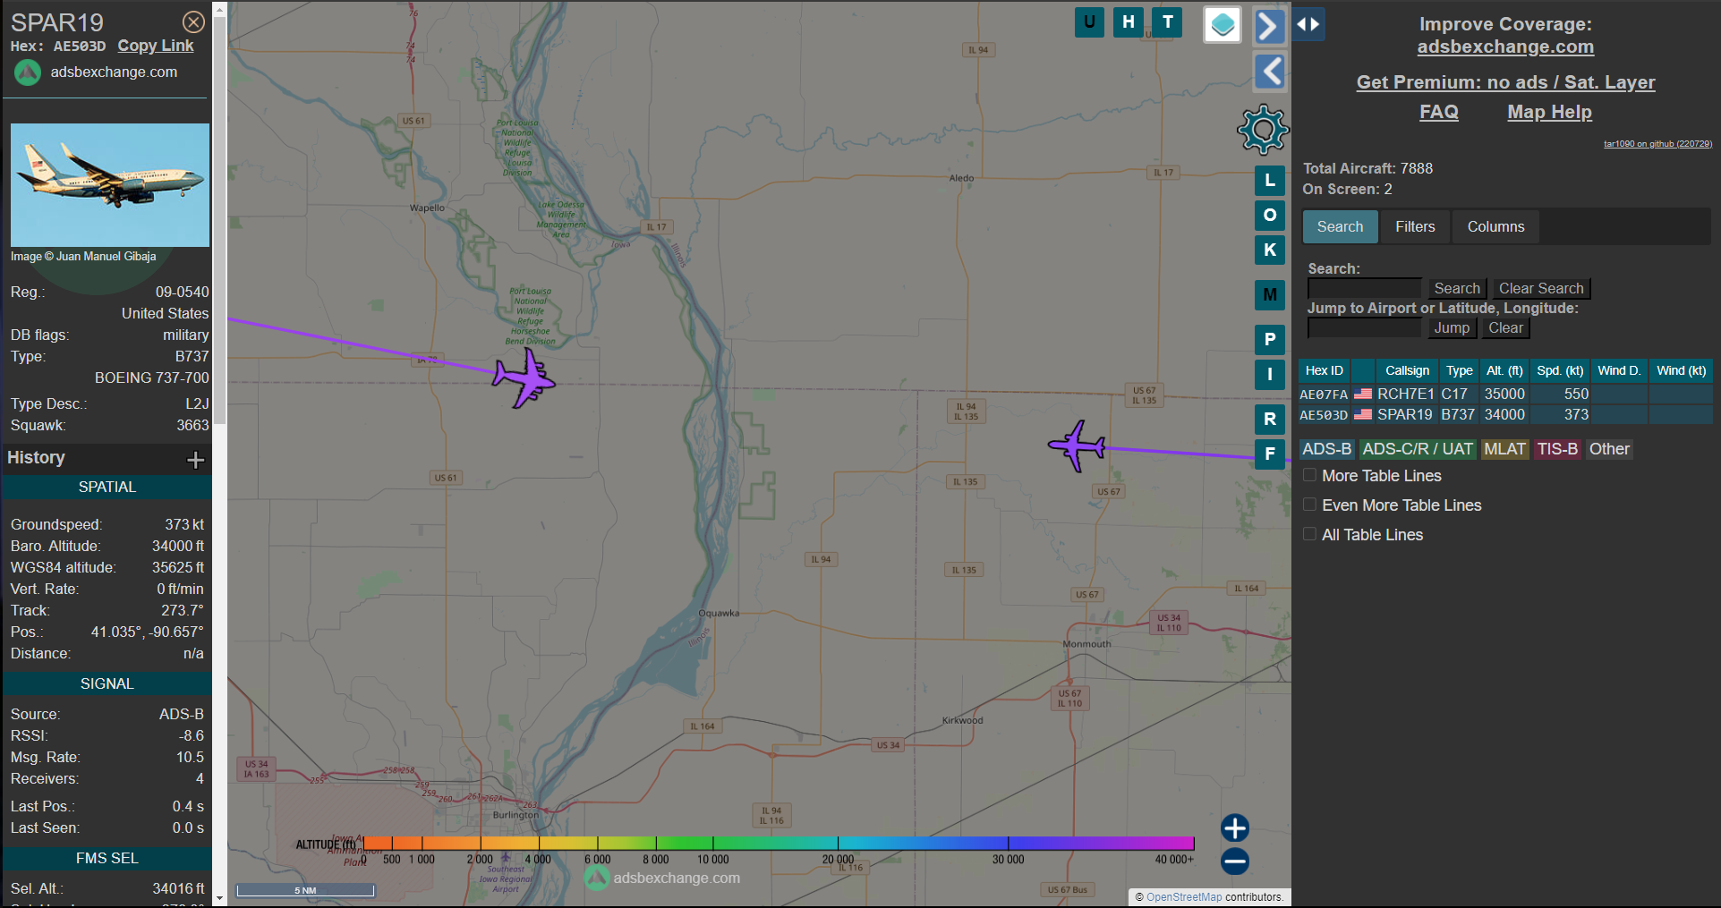The image size is (1721, 908).
Task: Toggle the F map option
Action: coord(1269,454)
